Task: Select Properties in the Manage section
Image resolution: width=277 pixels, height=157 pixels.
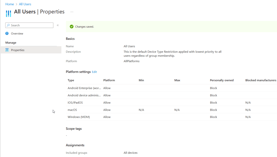Action: coord(18,50)
